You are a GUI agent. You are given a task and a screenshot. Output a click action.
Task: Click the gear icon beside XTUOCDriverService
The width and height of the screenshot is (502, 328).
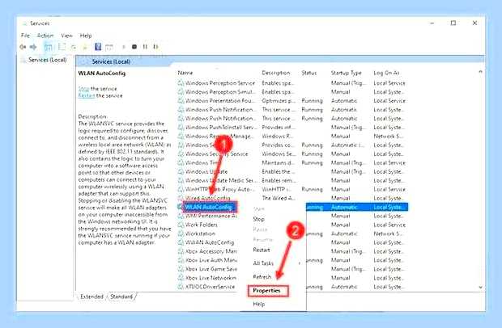click(x=181, y=287)
